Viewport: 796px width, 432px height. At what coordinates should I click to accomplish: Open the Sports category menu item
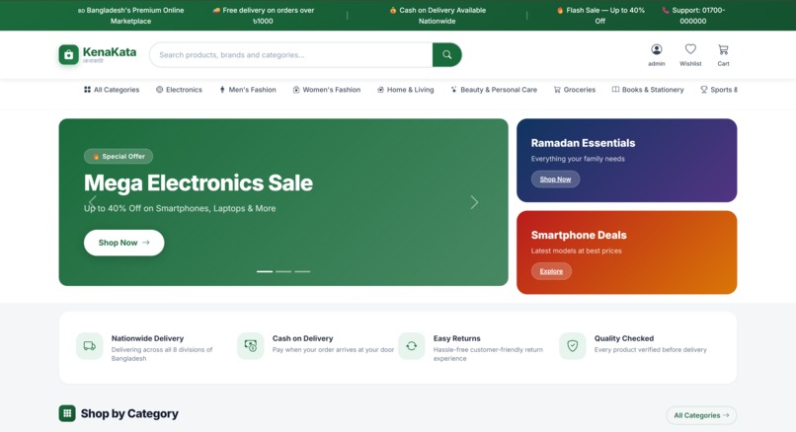719,90
